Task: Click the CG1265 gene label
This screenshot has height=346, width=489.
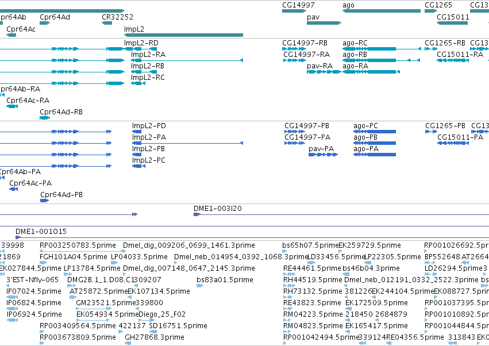Action: [x=438, y=5]
